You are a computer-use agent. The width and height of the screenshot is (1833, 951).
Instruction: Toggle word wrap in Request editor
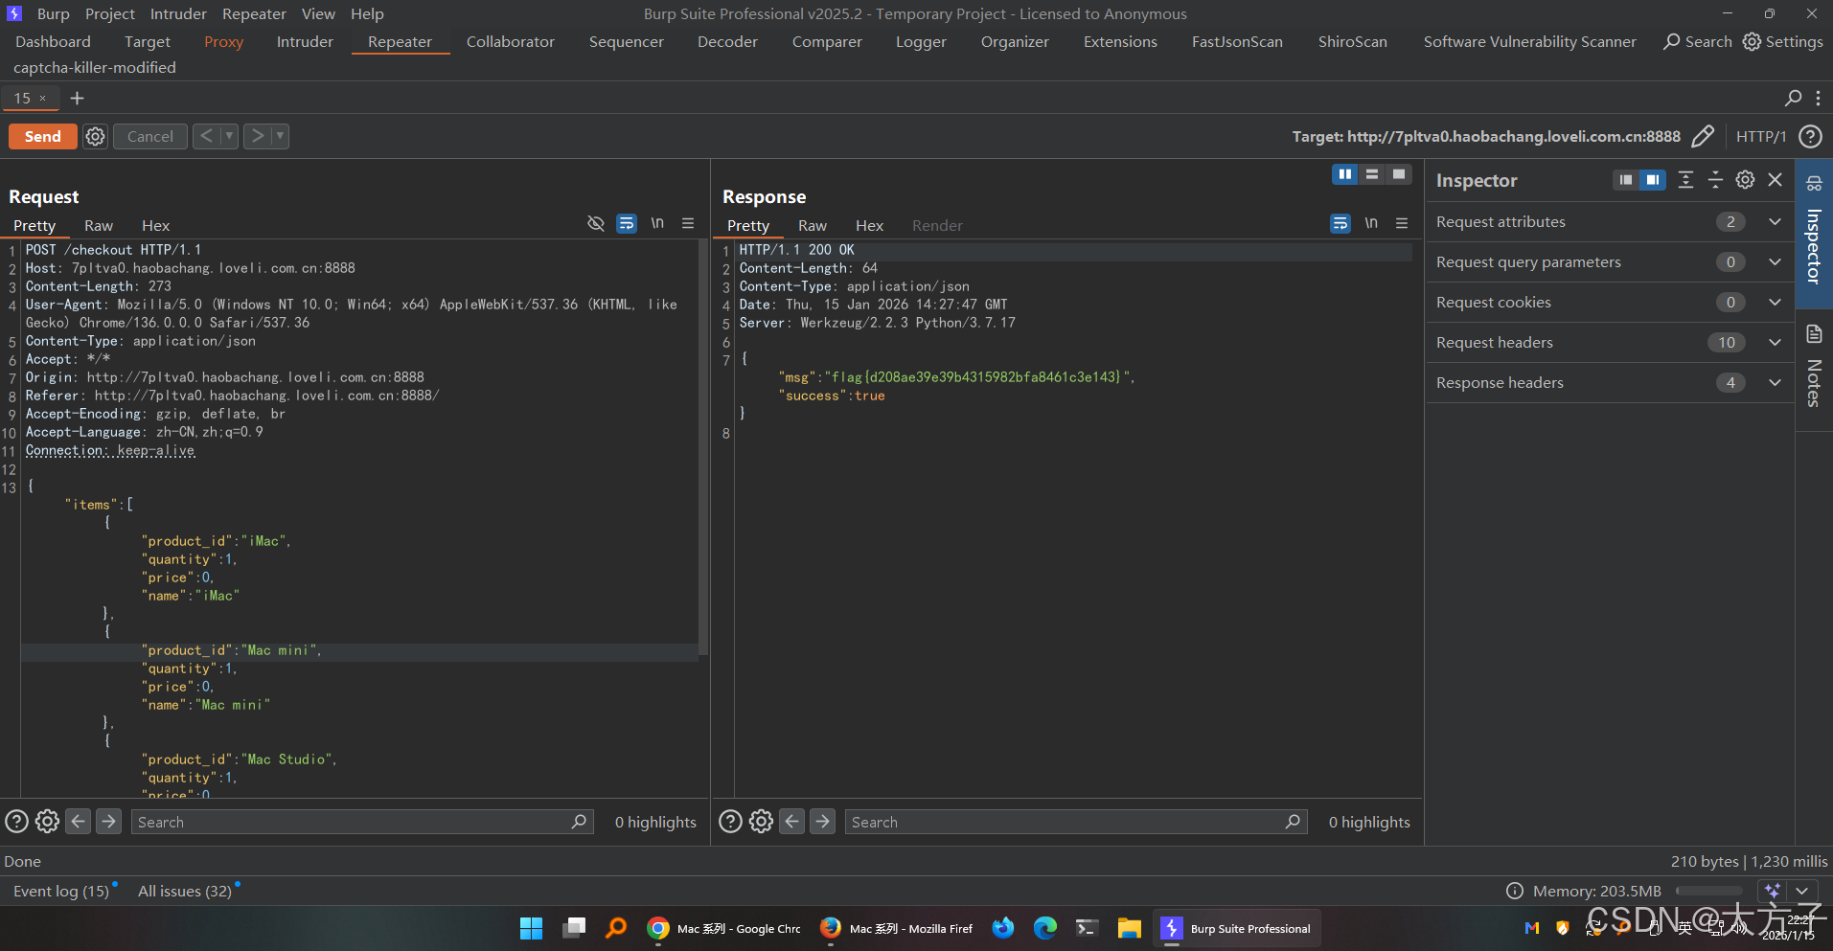627,223
